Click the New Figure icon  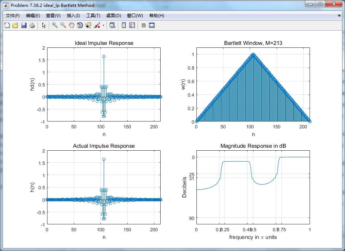pyautogui.click(x=7, y=25)
